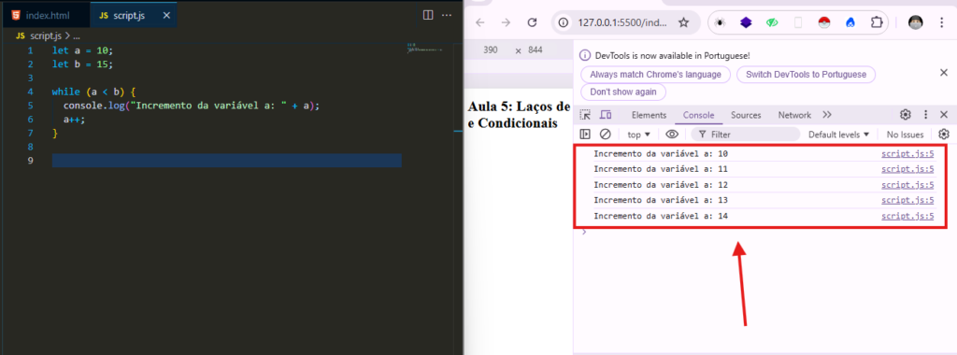Open script.js:5 link for value 11
This screenshot has height=355, width=957.
pyautogui.click(x=907, y=169)
